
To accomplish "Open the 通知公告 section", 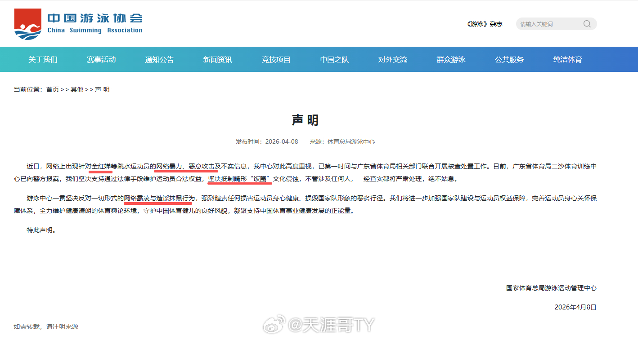I will pos(160,59).
